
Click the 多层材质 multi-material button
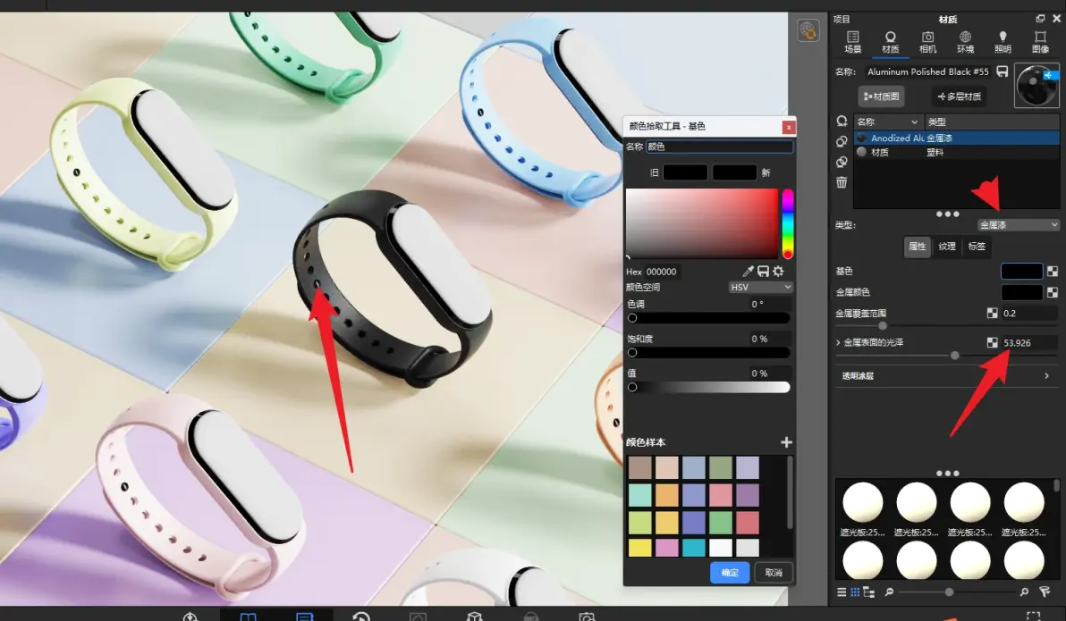[x=960, y=97]
